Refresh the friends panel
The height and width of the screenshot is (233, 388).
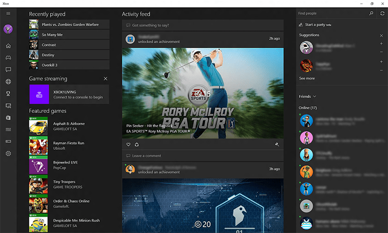[382, 13]
